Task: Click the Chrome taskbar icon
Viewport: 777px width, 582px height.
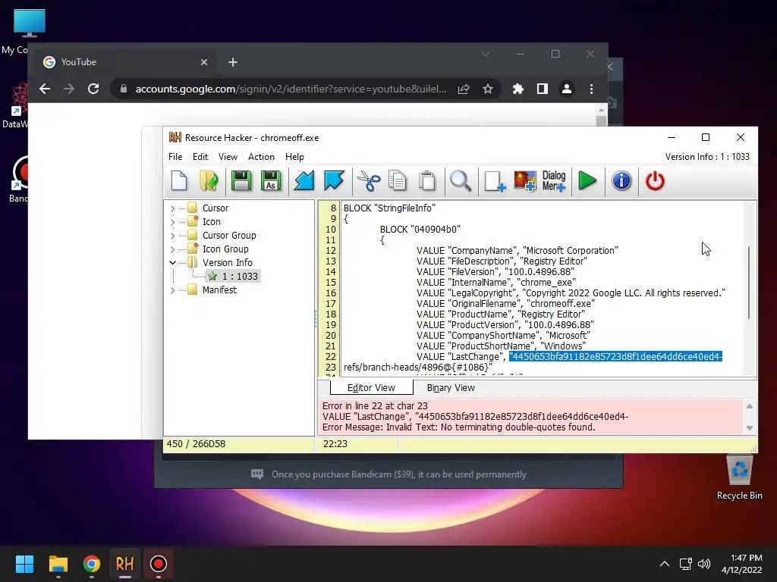Action: (x=92, y=564)
